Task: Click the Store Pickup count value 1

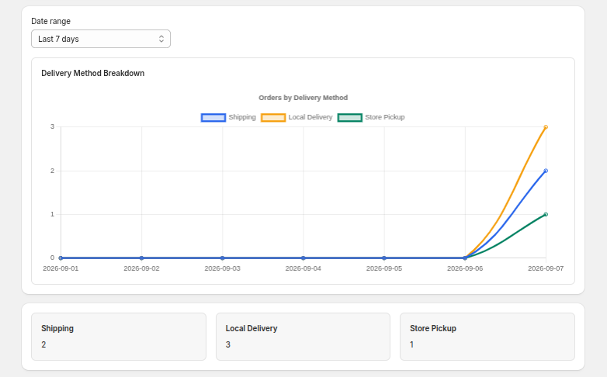Action: pyautogui.click(x=412, y=344)
